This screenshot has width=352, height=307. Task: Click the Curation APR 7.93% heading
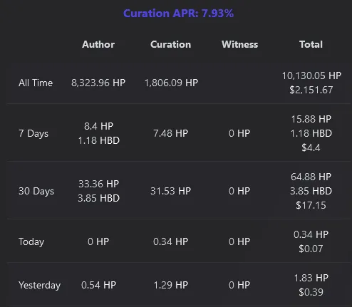[x=179, y=14]
